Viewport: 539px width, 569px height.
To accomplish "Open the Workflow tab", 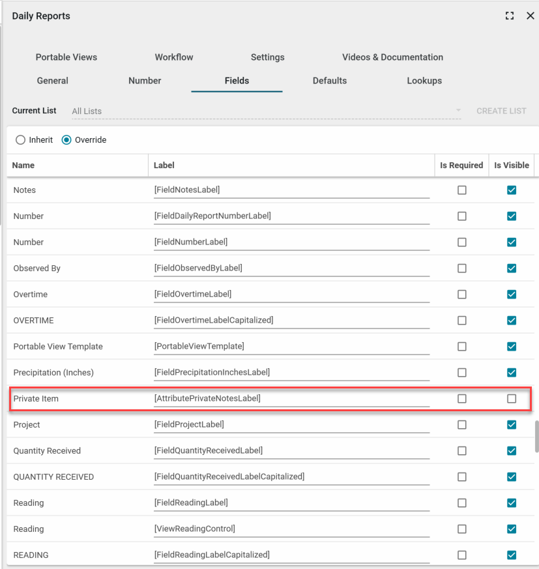I will click(x=174, y=57).
